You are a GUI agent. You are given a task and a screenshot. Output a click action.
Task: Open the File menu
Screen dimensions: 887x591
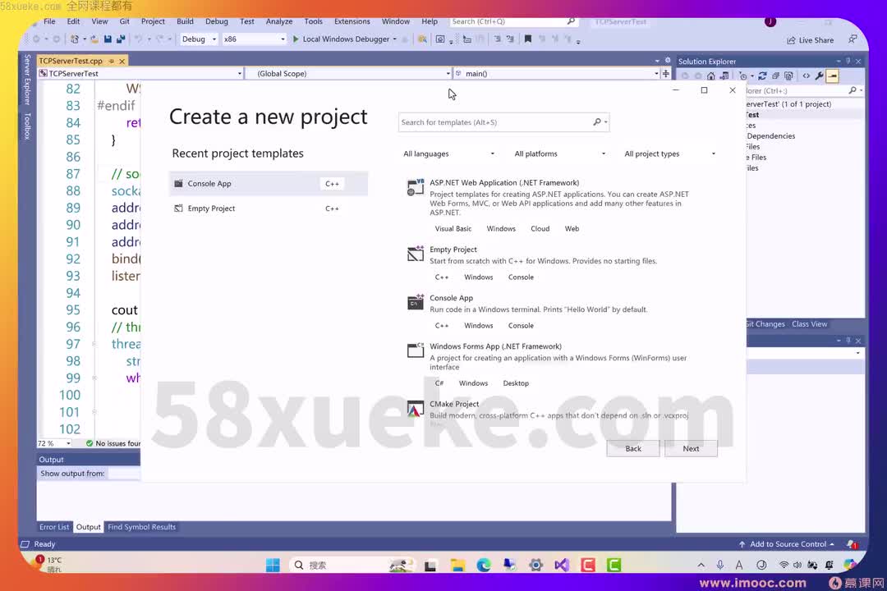50,21
